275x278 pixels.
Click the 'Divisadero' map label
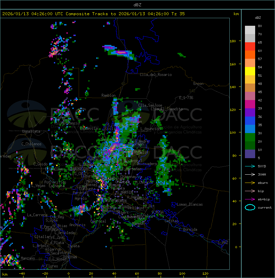(x=147, y=164)
